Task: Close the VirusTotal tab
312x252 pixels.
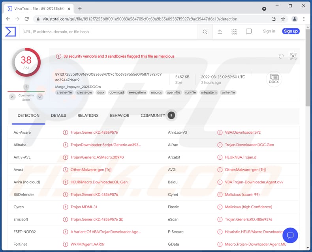Action: tap(69, 9)
